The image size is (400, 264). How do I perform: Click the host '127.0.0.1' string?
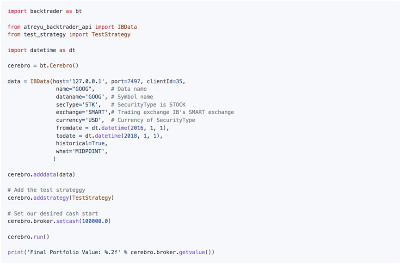click(x=88, y=81)
